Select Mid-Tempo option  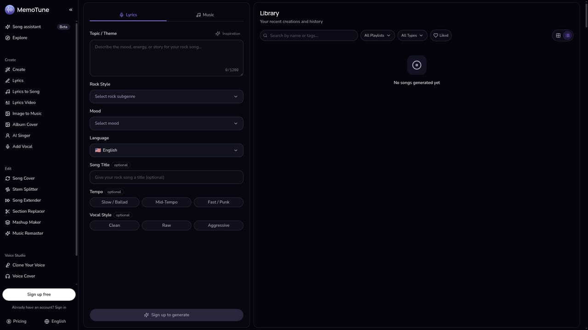coord(166,202)
